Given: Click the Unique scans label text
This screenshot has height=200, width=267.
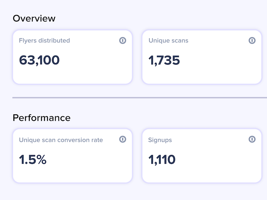Looking at the screenshot, I should (169, 40).
